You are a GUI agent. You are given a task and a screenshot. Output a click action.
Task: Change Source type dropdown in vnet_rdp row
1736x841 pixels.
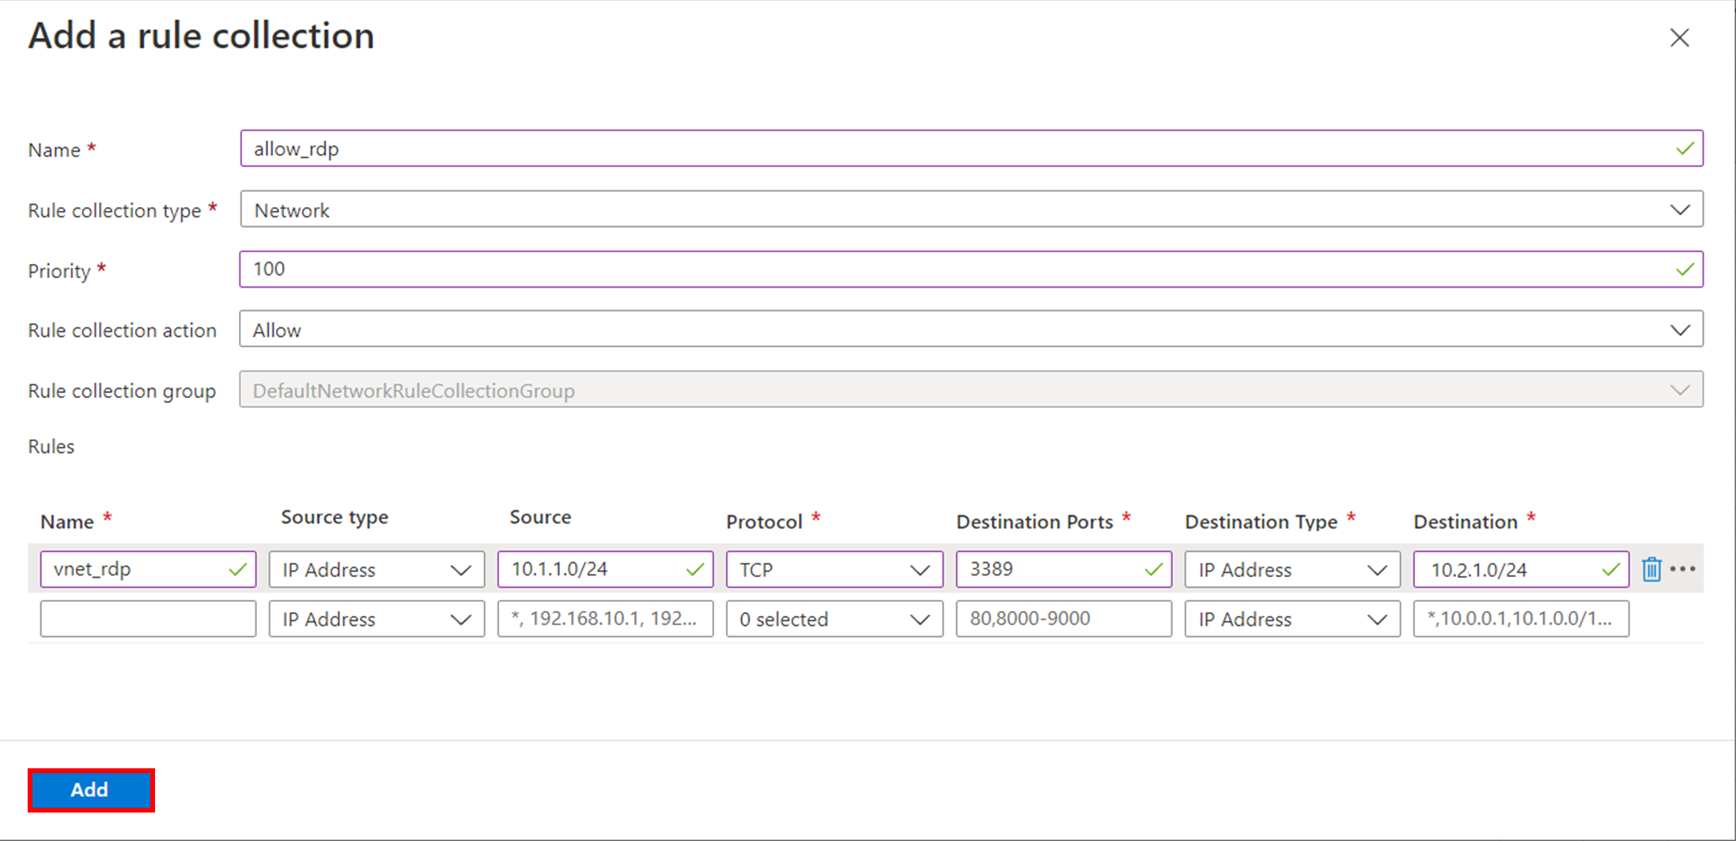[x=376, y=569]
